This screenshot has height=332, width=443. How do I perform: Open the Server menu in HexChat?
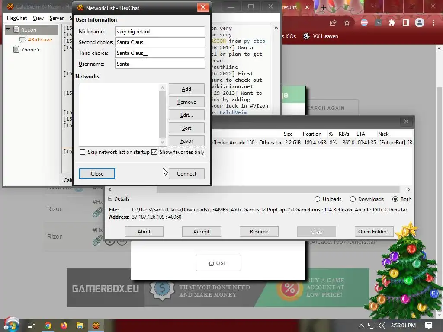point(57,18)
